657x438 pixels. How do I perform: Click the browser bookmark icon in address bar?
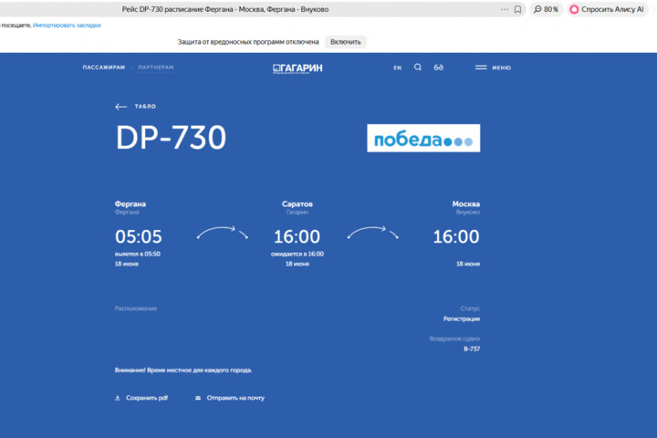tap(518, 9)
